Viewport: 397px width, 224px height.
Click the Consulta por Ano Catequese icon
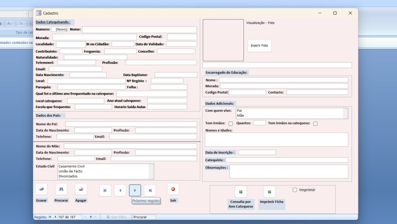(x=240, y=192)
